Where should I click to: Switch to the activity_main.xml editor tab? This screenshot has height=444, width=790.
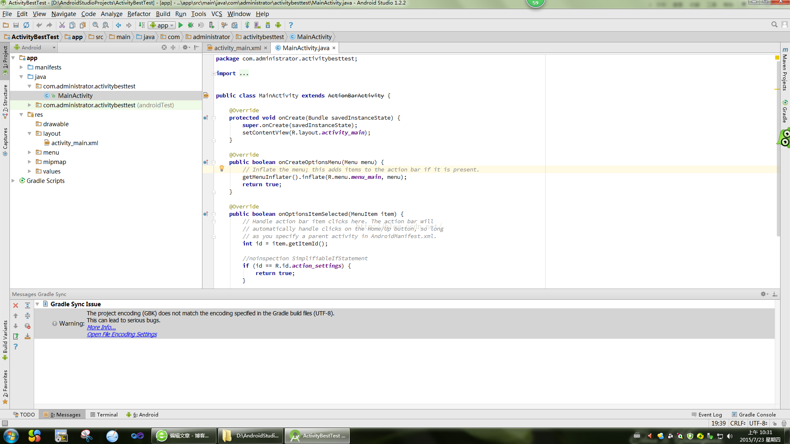[237, 48]
